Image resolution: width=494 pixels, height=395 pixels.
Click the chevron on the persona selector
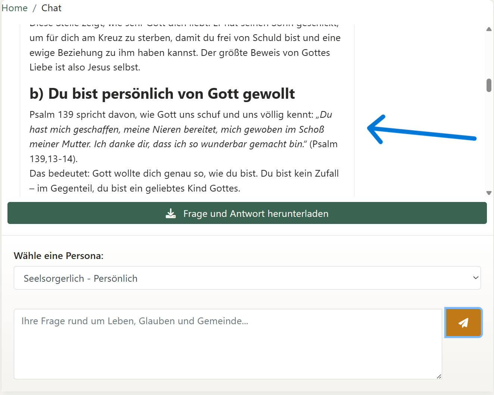475,278
